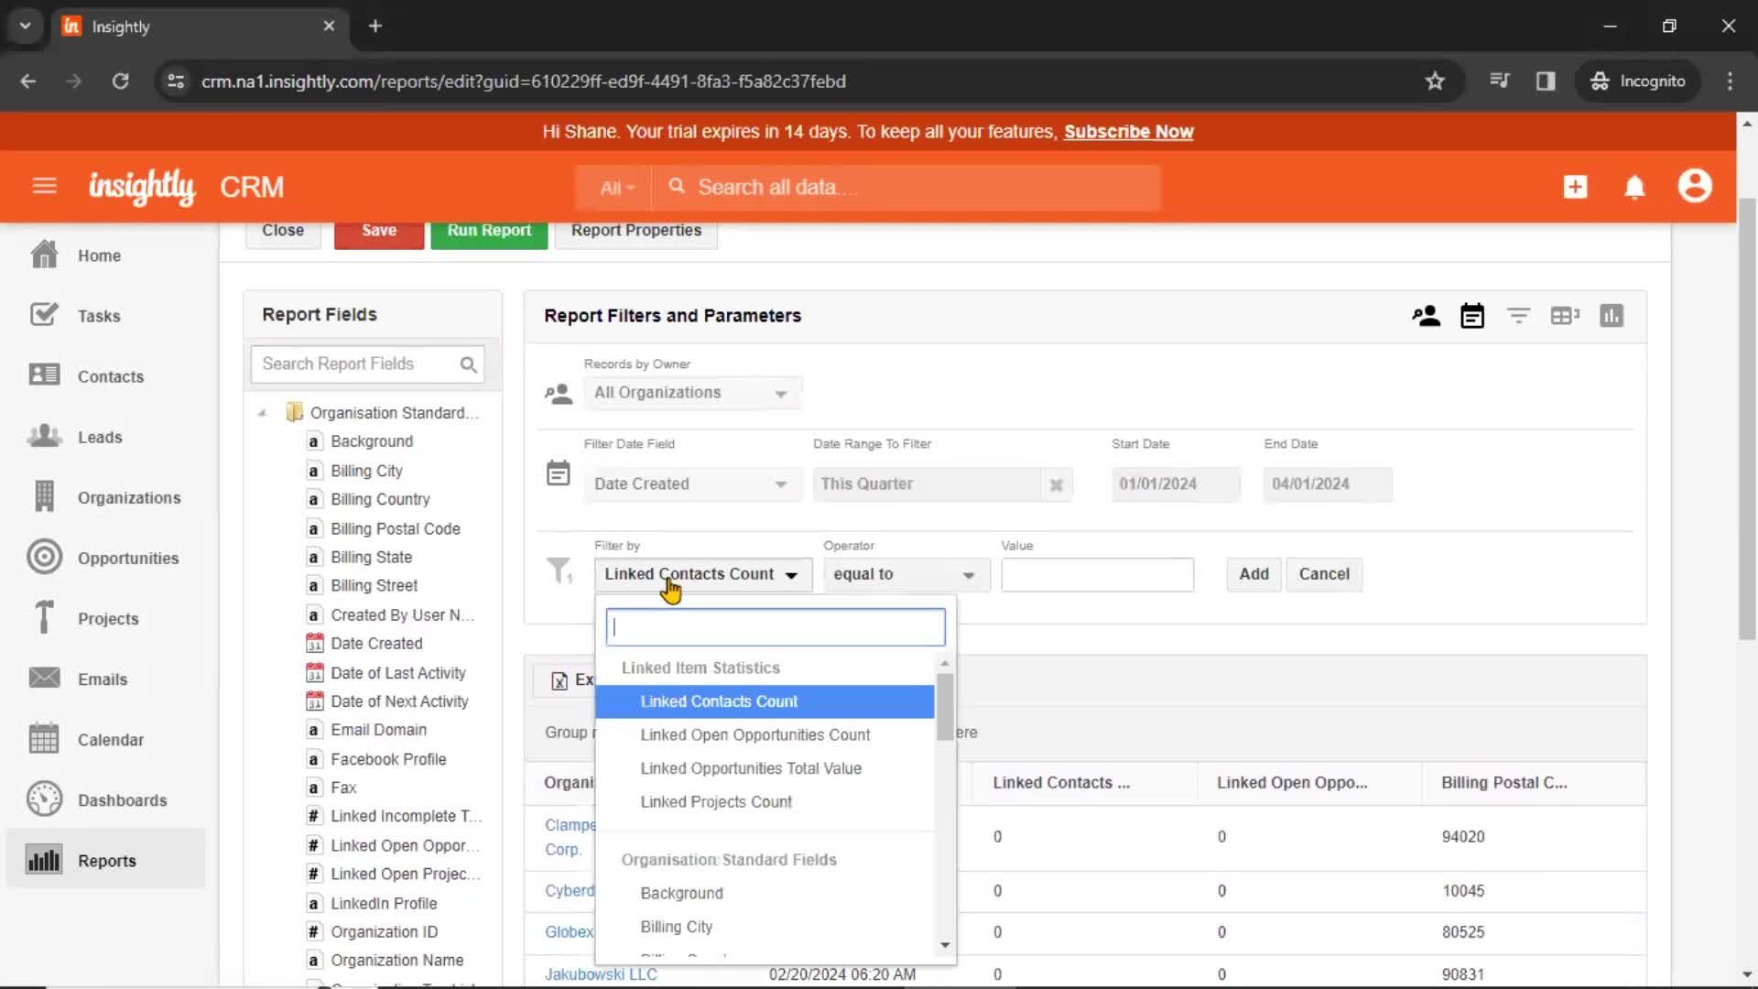Select Linked Projects Count option
This screenshot has height=989, width=1758.
[x=716, y=800]
